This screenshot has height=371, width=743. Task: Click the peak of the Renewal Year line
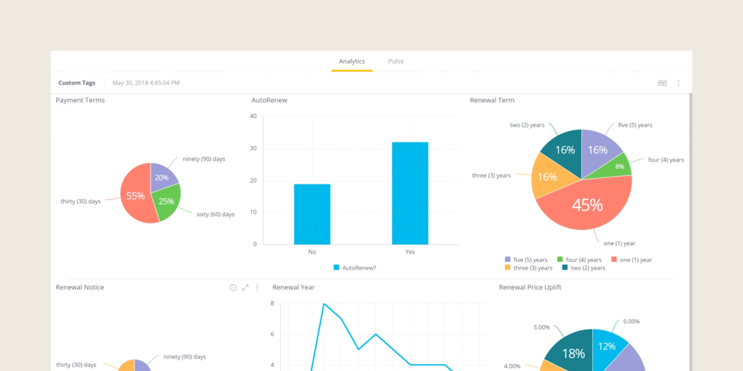323,303
